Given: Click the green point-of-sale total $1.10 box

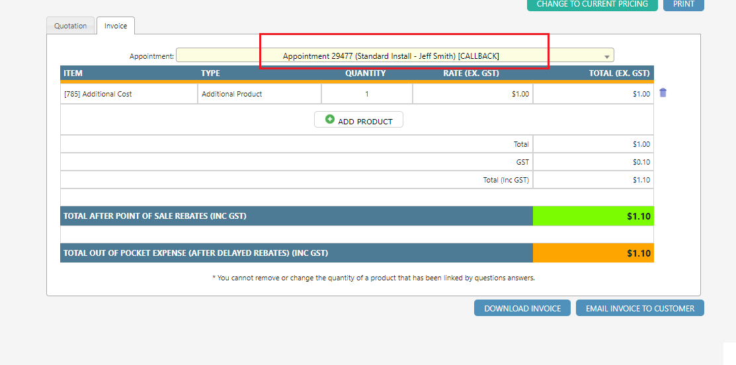Looking at the screenshot, I should 593,216.
